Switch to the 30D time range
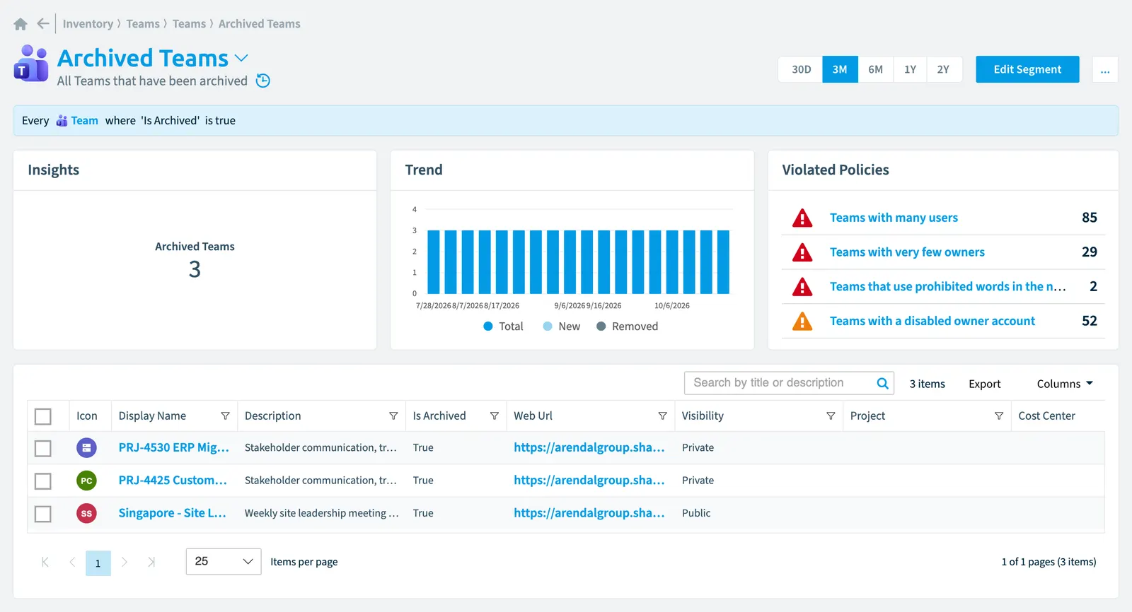The height and width of the screenshot is (612, 1132). [x=801, y=69]
